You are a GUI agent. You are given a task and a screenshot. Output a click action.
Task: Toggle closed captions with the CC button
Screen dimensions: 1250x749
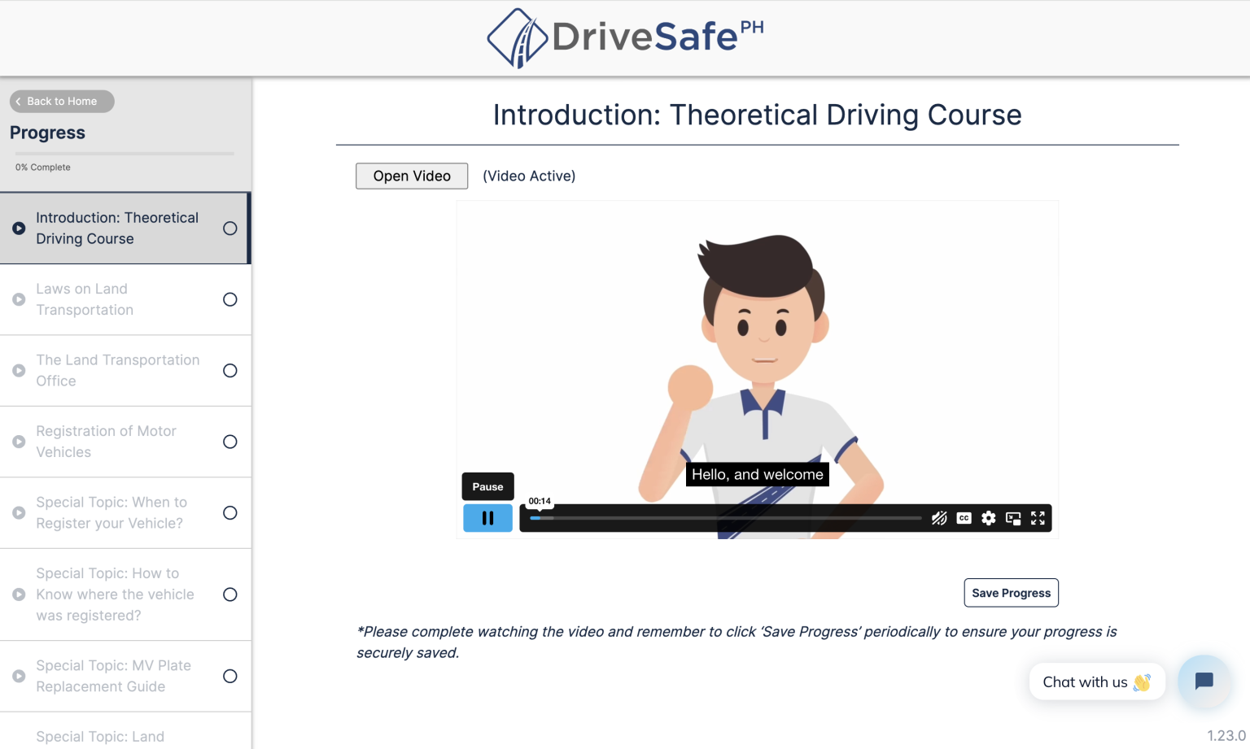click(964, 517)
